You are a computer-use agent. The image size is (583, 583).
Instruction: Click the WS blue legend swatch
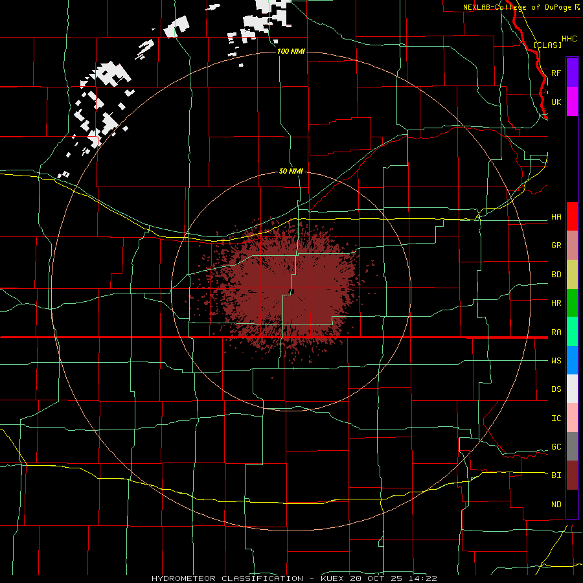pyautogui.click(x=572, y=360)
